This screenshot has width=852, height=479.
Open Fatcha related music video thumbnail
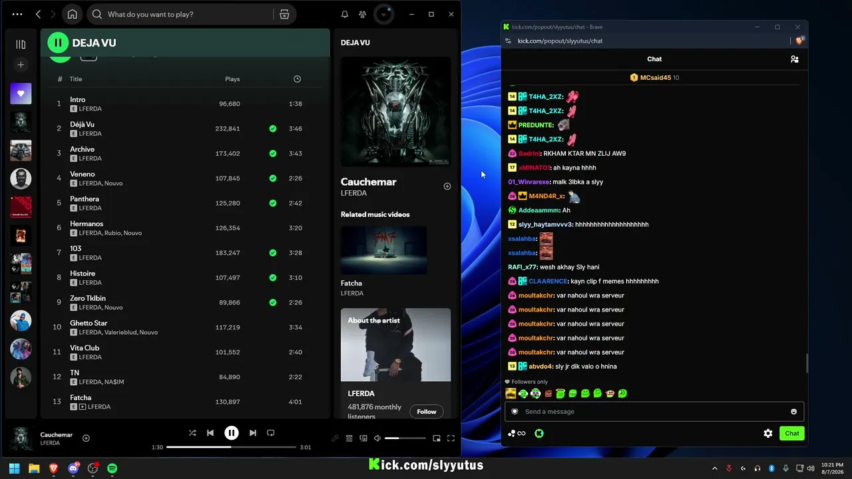coord(384,250)
